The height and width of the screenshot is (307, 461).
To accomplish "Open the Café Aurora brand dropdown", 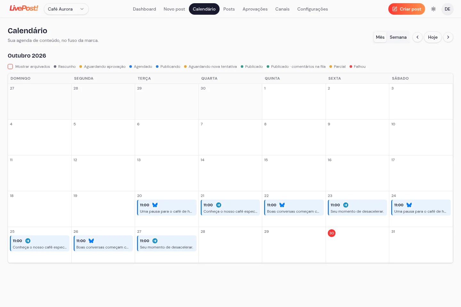I will pos(66,9).
